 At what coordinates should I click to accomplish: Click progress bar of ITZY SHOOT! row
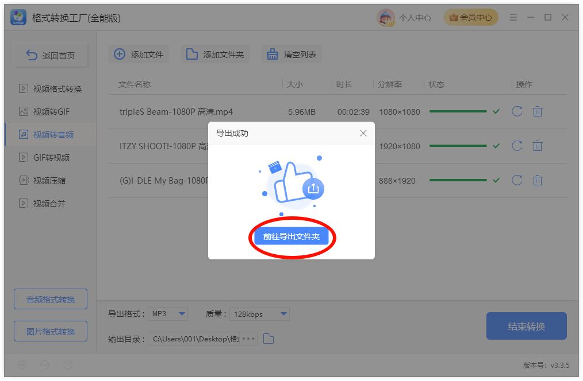[458, 146]
